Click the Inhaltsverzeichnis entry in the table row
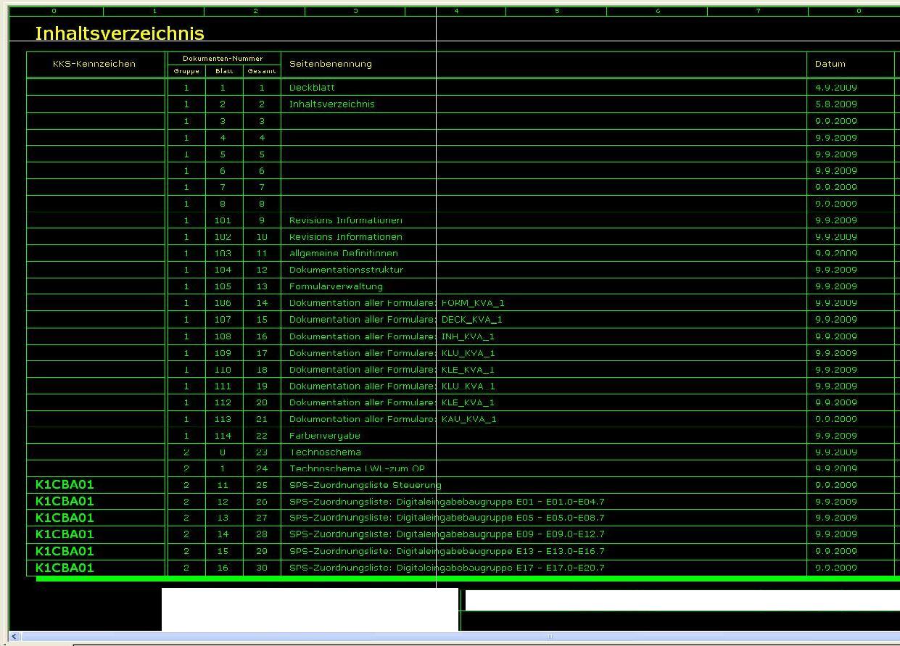The width and height of the screenshot is (900, 646). click(332, 104)
